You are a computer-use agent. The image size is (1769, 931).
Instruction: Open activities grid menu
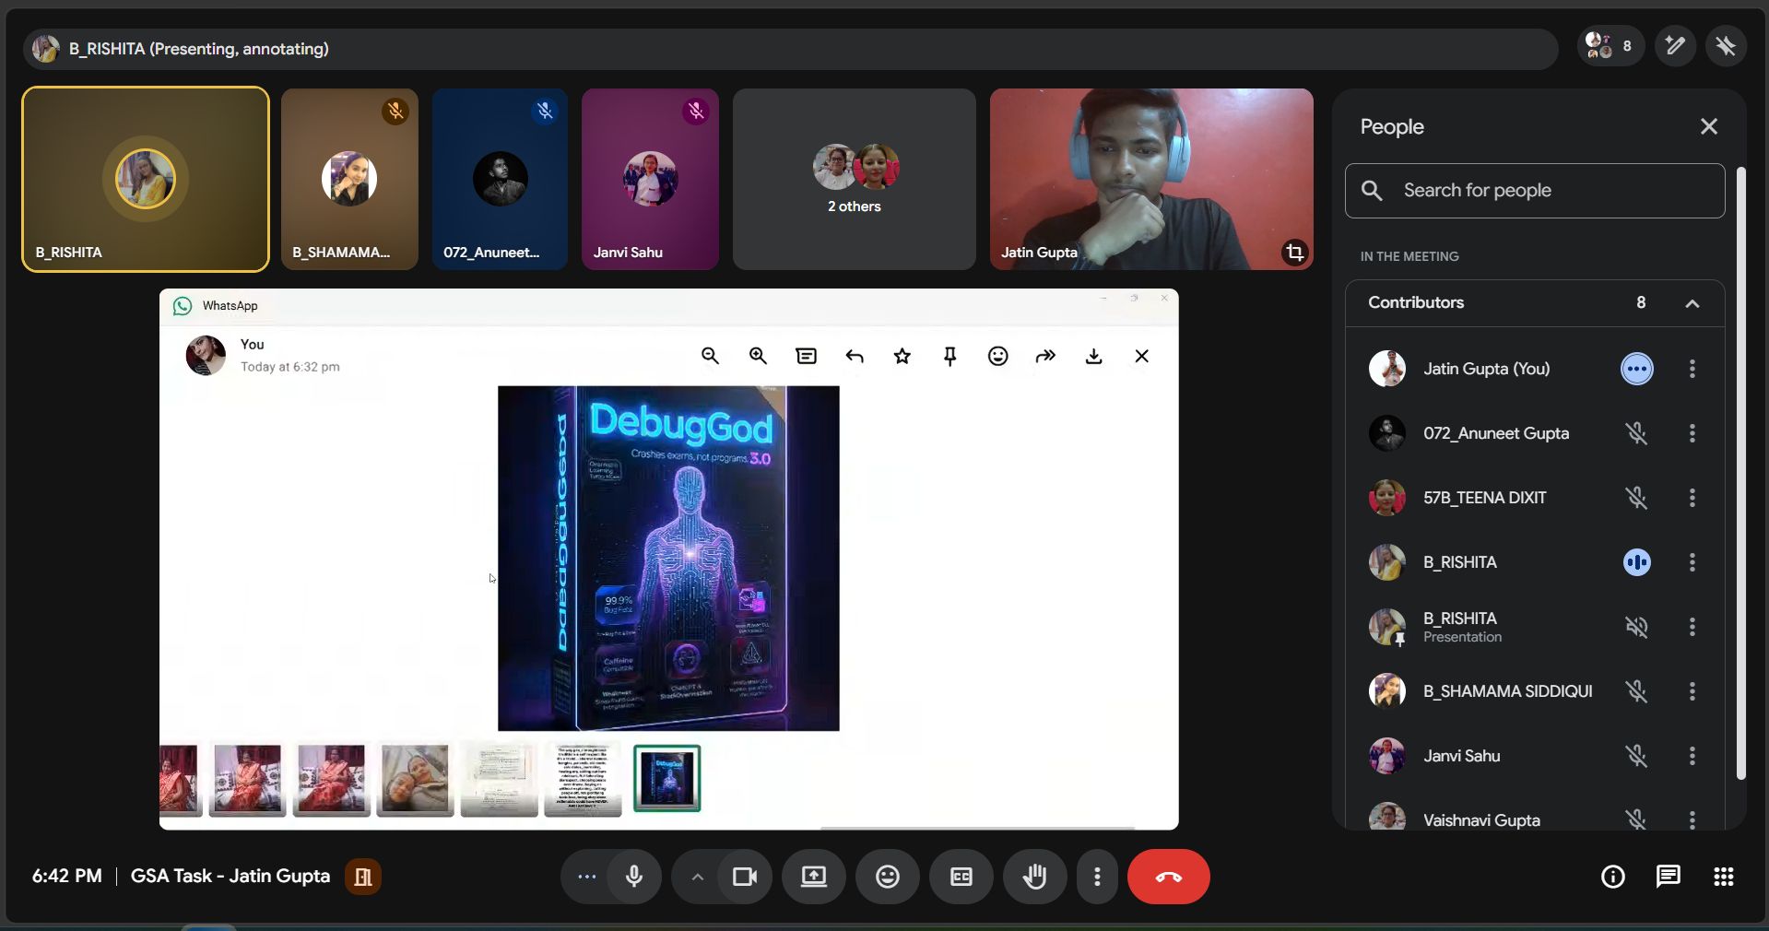click(x=1724, y=877)
